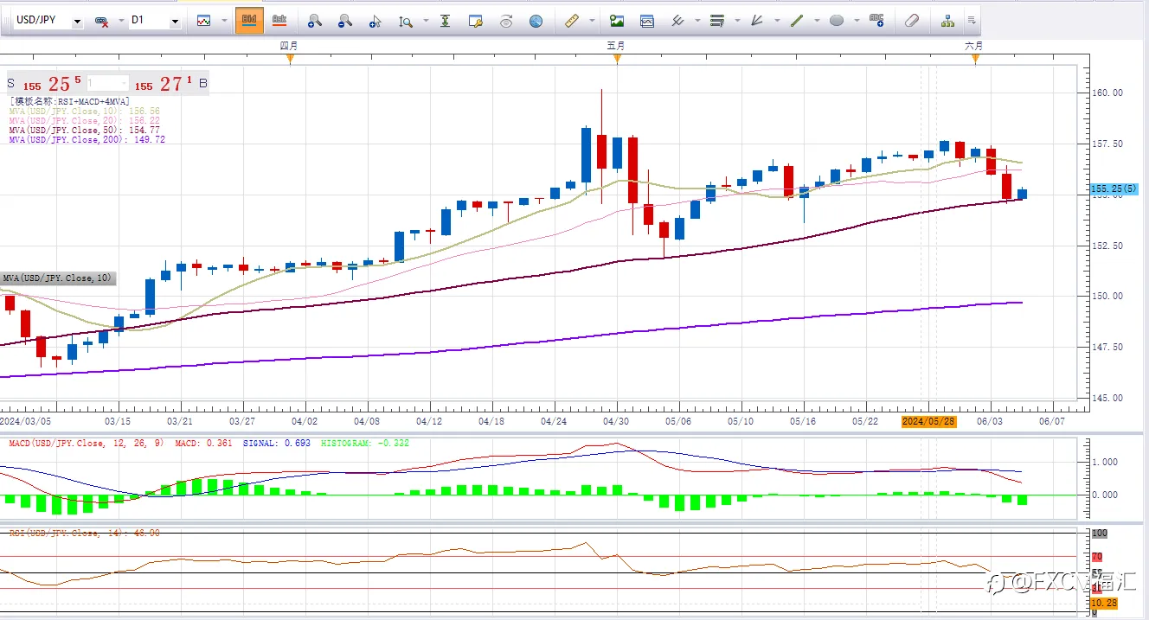Click the April month marker triangle
The image size is (1149, 620).
pyautogui.click(x=291, y=59)
